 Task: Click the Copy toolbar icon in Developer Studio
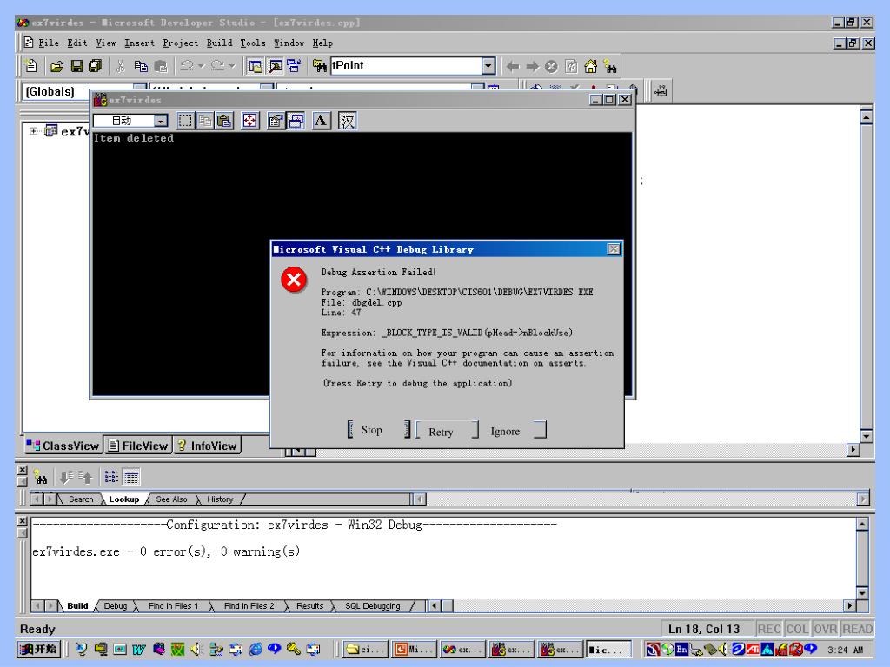[140, 66]
